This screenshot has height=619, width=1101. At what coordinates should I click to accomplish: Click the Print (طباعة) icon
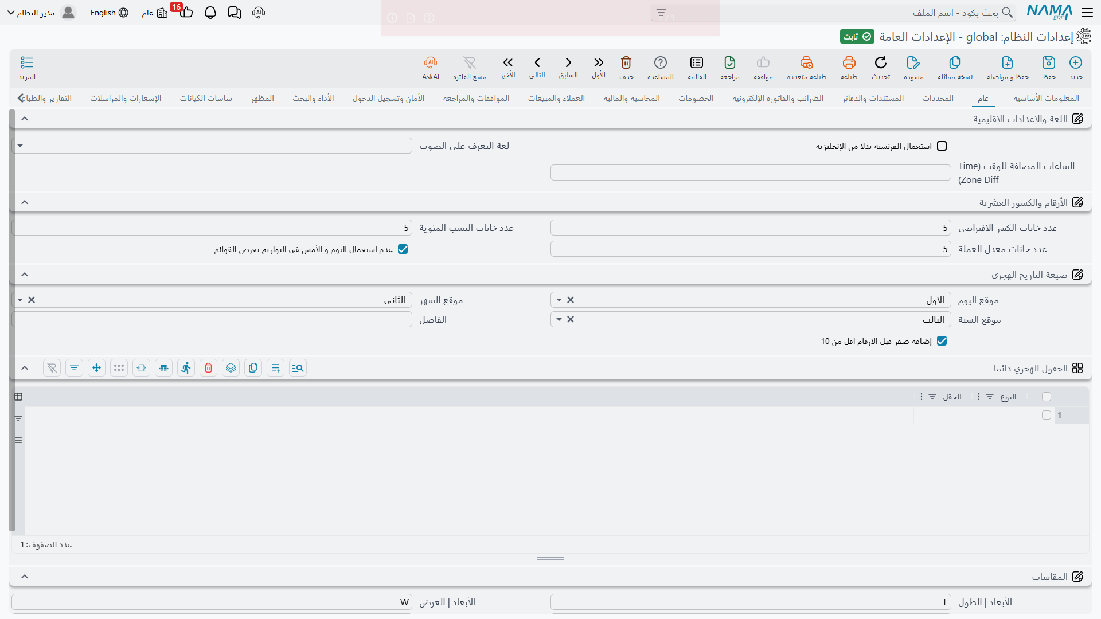click(849, 62)
